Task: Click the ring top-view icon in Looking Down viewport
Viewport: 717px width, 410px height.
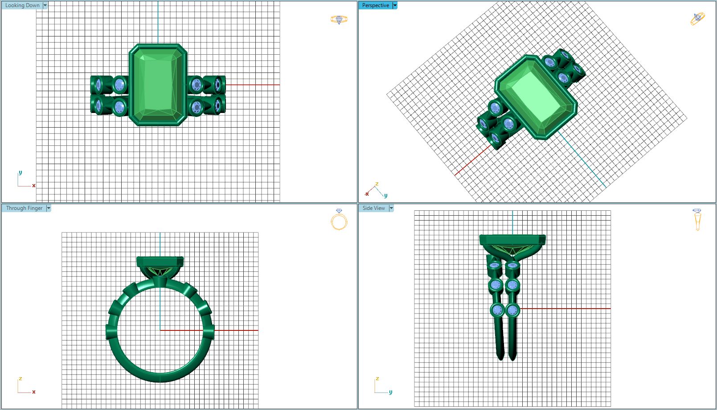Action: click(339, 20)
